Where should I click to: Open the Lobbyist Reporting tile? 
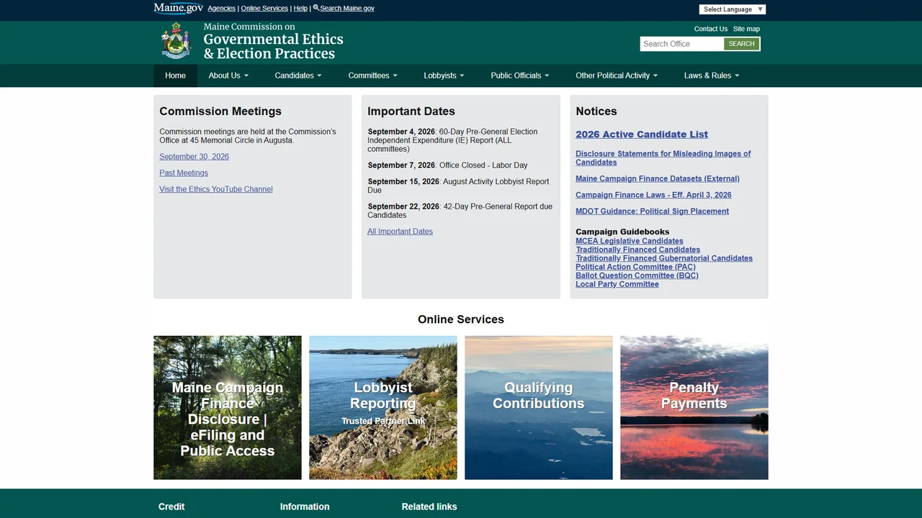pyautogui.click(x=383, y=408)
